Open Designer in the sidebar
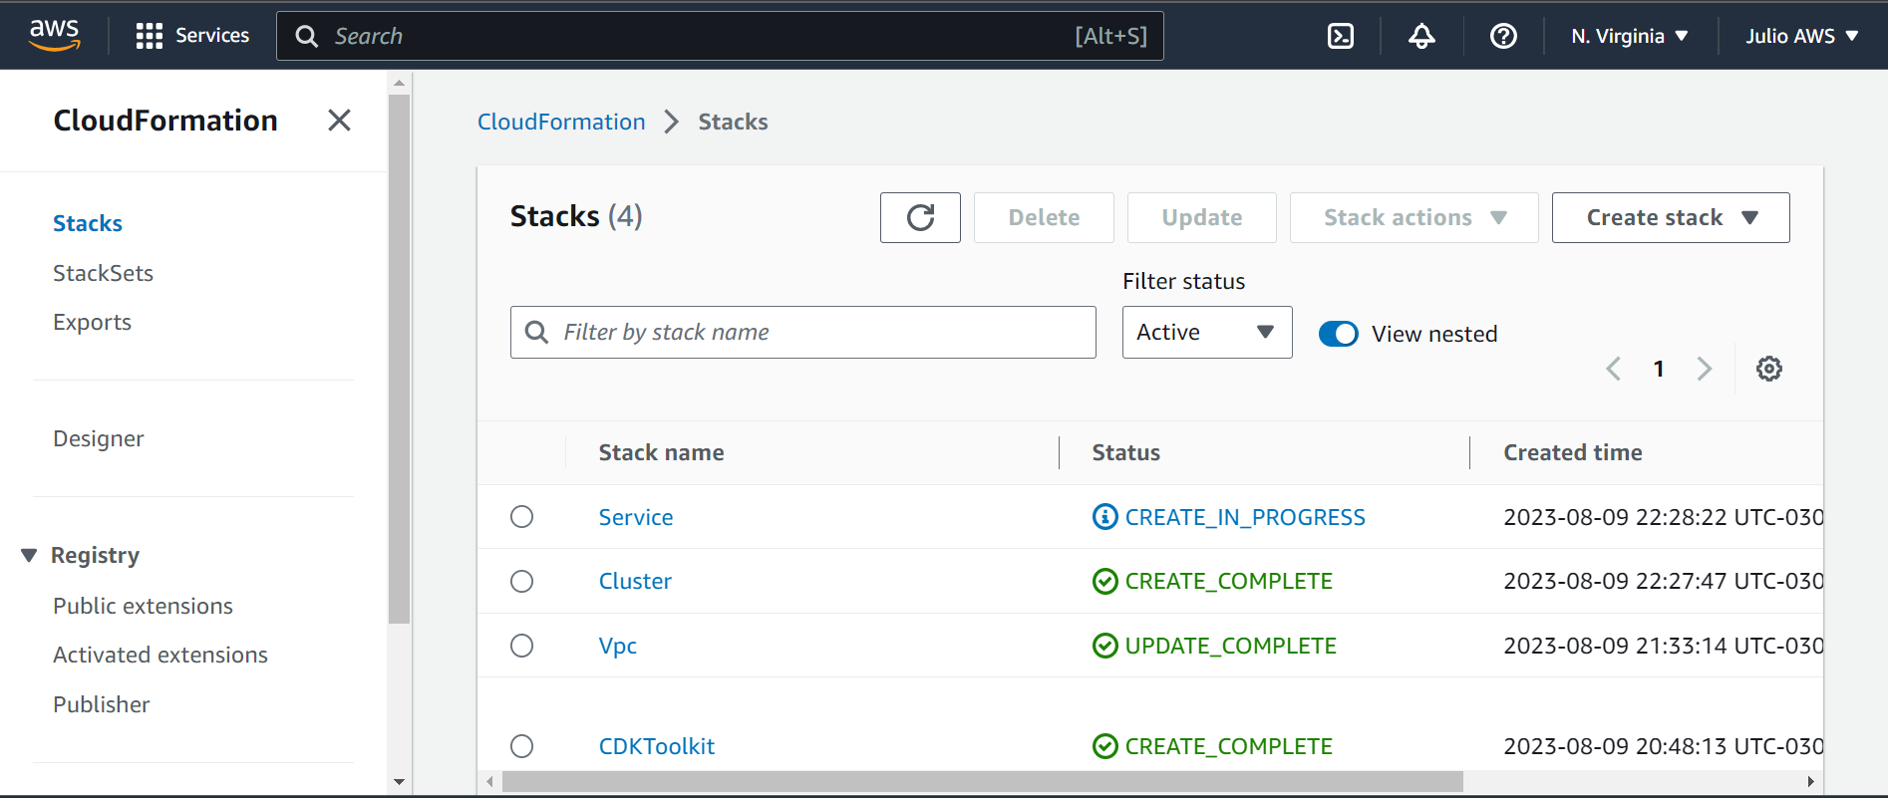Image resolution: width=1888 pixels, height=798 pixels. (x=98, y=438)
